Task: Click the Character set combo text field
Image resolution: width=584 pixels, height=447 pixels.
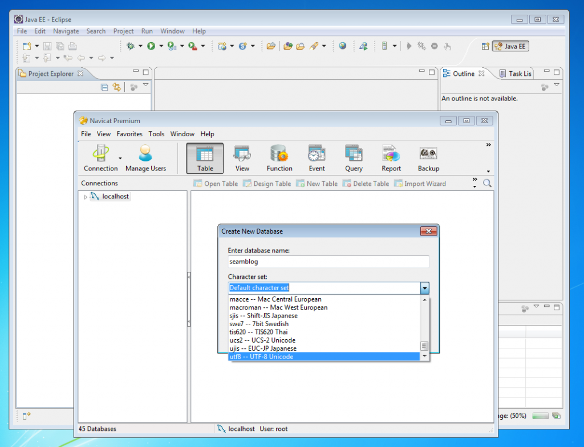Action: pyautogui.click(x=324, y=288)
